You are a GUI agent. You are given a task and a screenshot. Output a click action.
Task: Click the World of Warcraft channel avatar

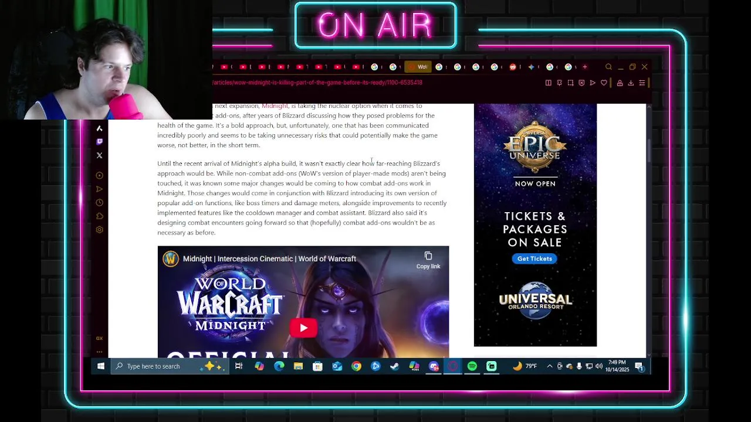[x=171, y=258]
